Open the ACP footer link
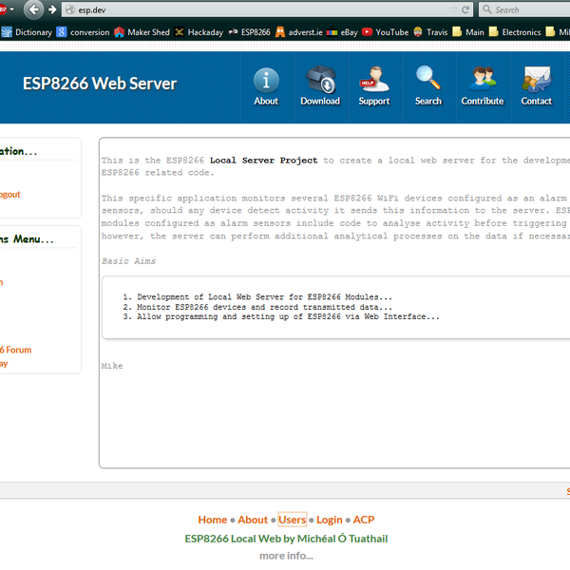Viewport: 570px width, 570px height. (x=364, y=520)
